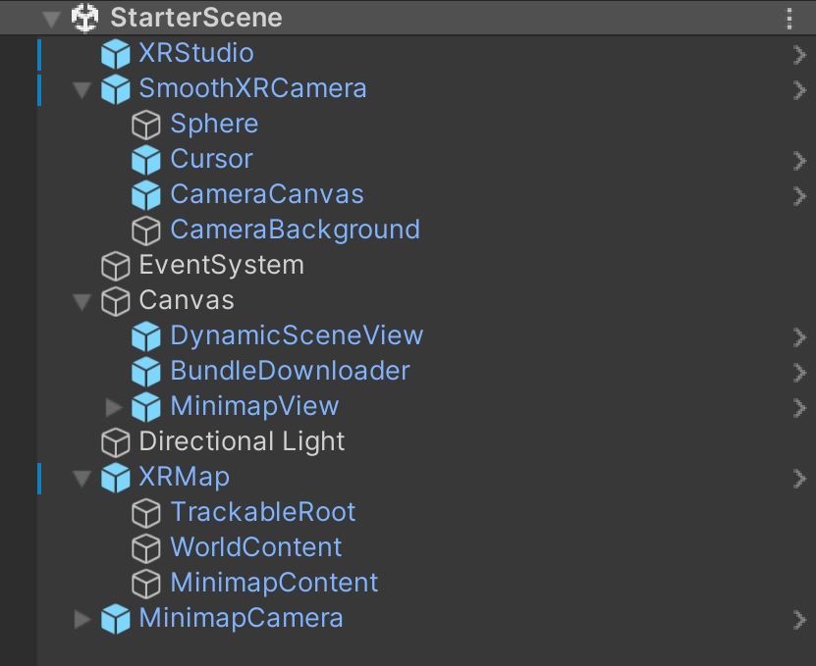Expand the MinimapCamera foldout triangle
The height and width of the screenshot is (666, 816).
(82, 619)
